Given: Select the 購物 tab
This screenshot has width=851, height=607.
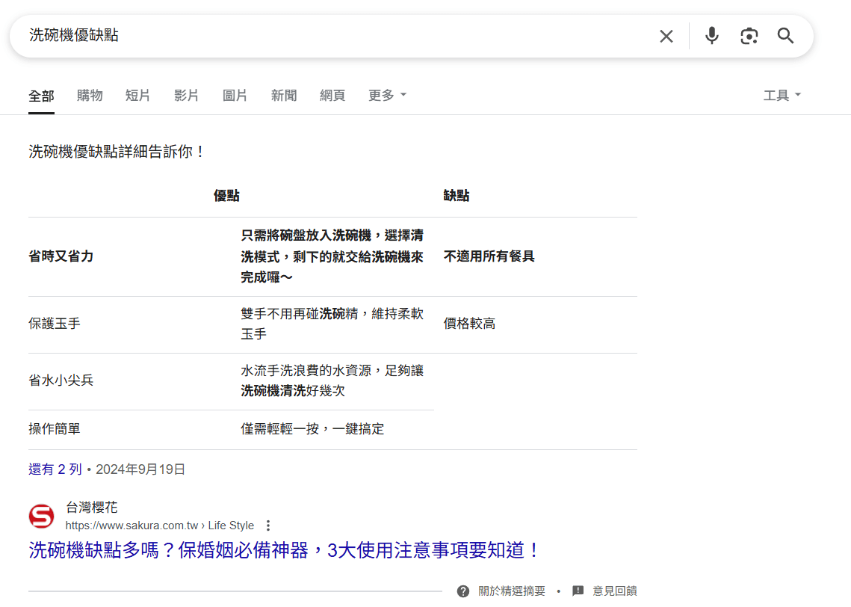Looking at the screenshot, I should pyautogui.click(x=90, y=95).
